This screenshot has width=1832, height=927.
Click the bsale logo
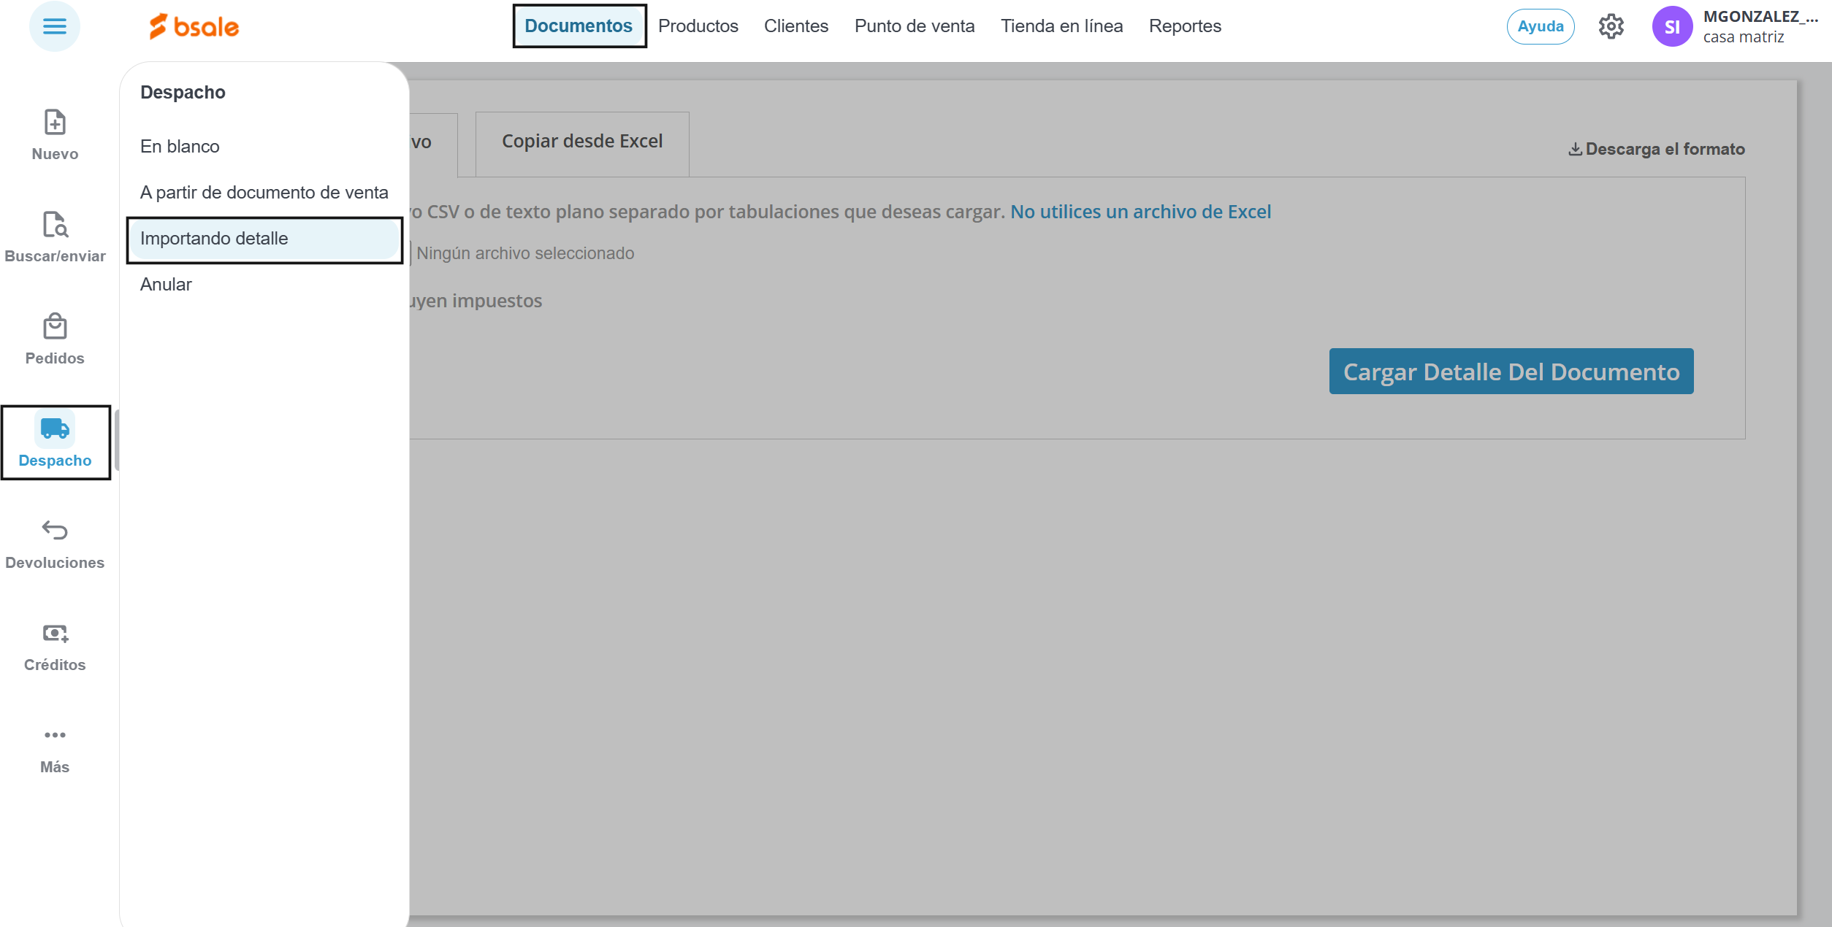[x=194, y=27]
